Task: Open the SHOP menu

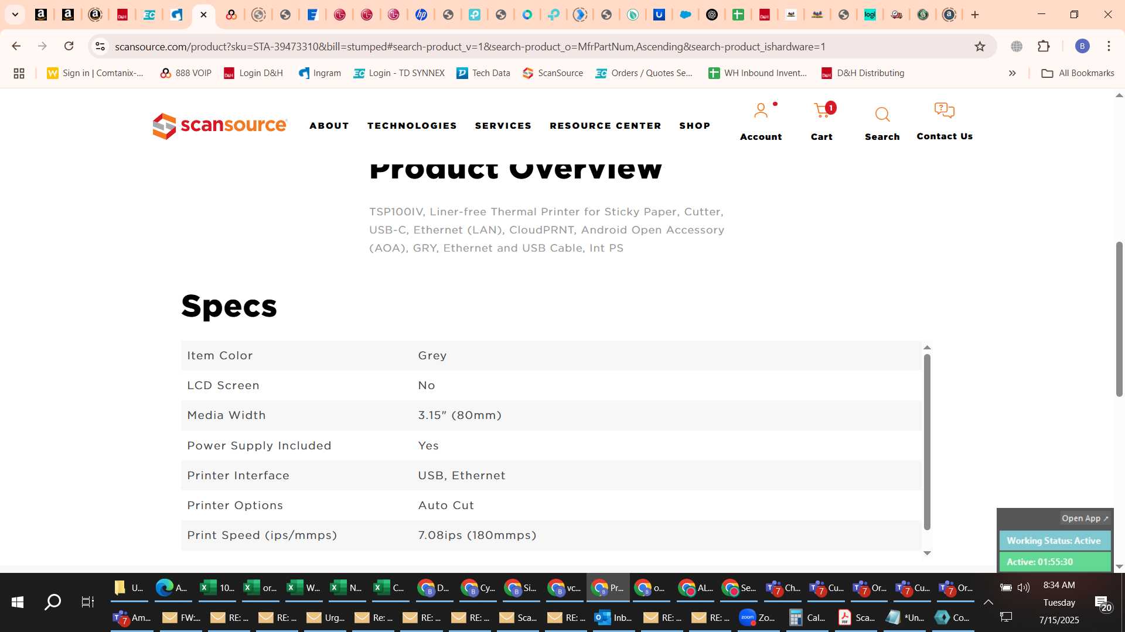Action: click(695, 126)
